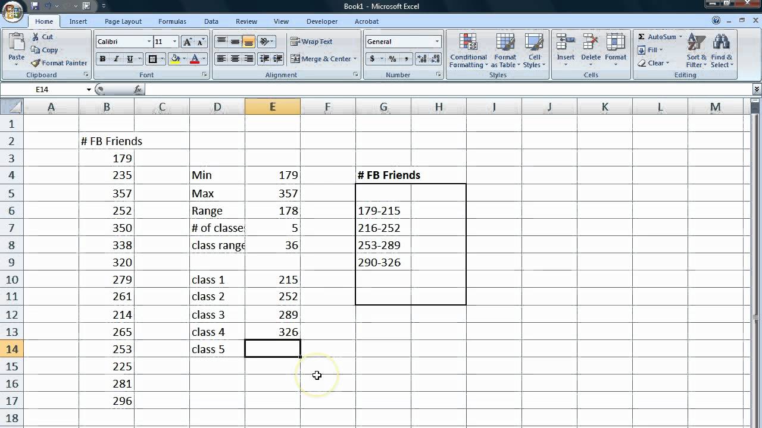Open Conditional Formatting options
Image resolution: width=762 pixels, height=428 pixels.
pos(469,51)
